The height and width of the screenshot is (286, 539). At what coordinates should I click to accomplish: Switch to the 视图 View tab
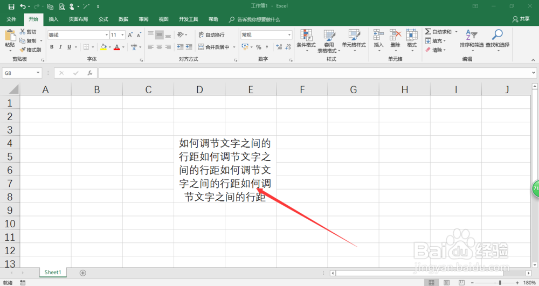coord(164,19)
